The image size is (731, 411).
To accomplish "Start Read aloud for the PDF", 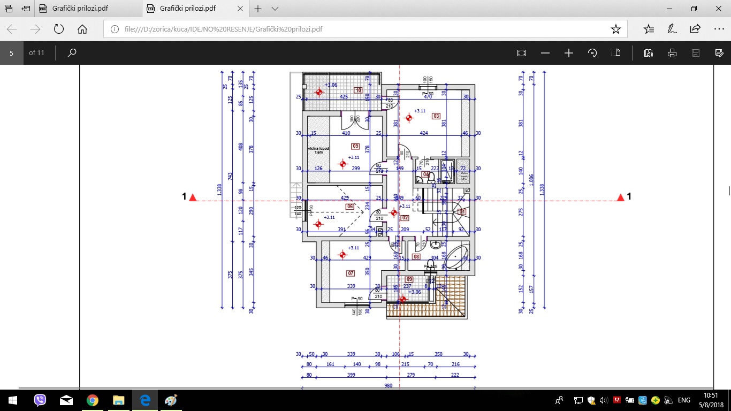I will (649, 53).
